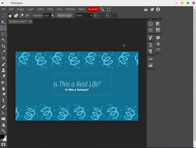The width and height of the screenshot is (196, 148).
Task: Select the Blur tool
Action: [3, 89]
